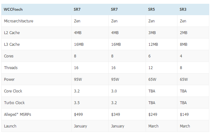Click the Threads row label

(x=10, y=68)
